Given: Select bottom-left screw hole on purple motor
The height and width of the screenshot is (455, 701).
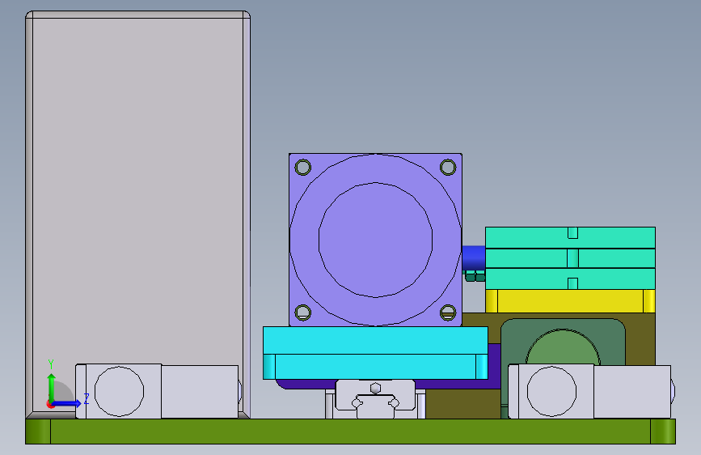Looking at the screenshot, I should pyautogui.click(x=303, y=313).
